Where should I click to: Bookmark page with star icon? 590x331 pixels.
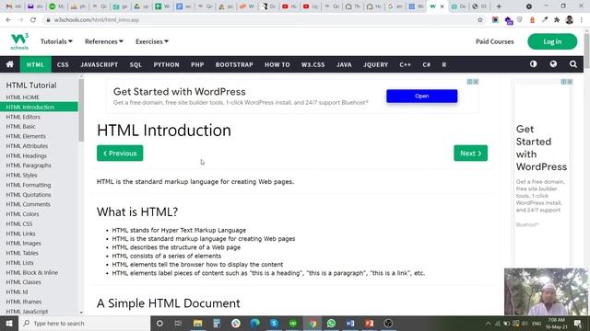480,20
